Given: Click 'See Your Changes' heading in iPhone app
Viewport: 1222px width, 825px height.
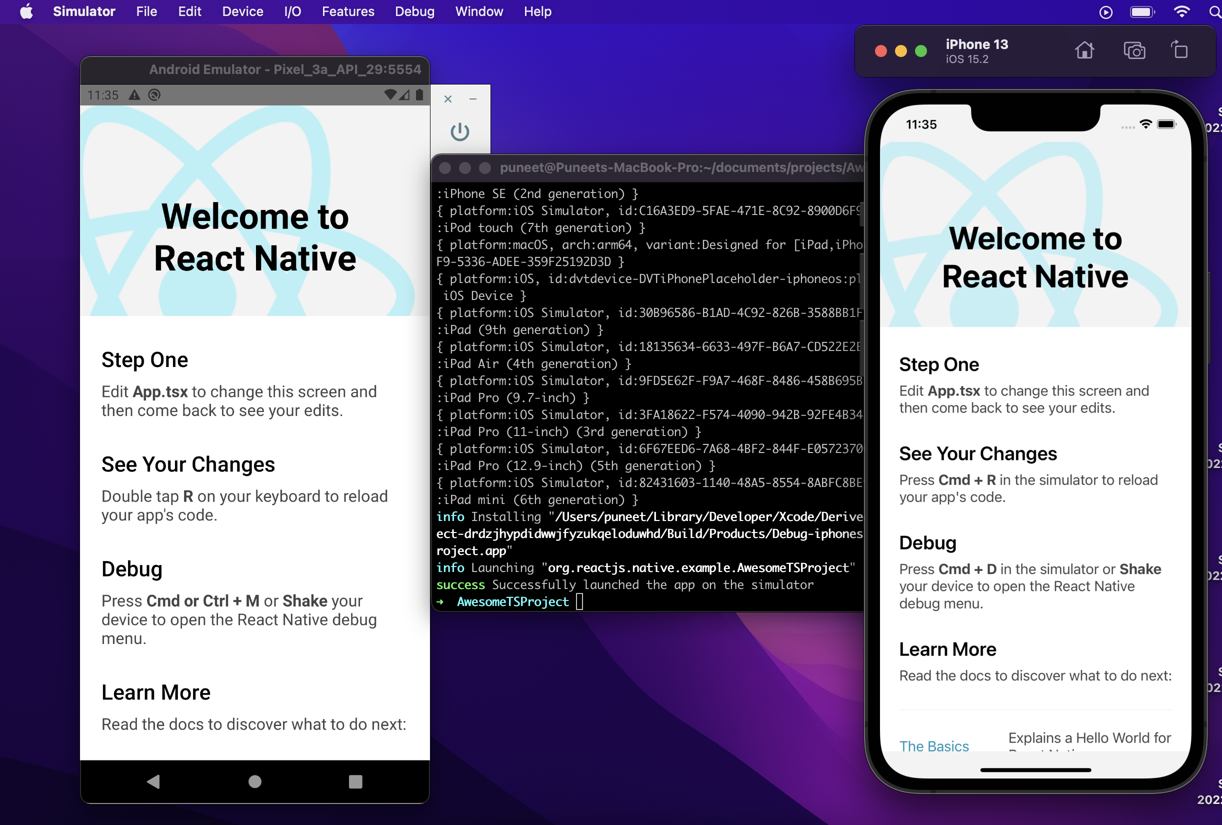Looking at the screenshot, I should pyautogui.click(x=978, y=453).
